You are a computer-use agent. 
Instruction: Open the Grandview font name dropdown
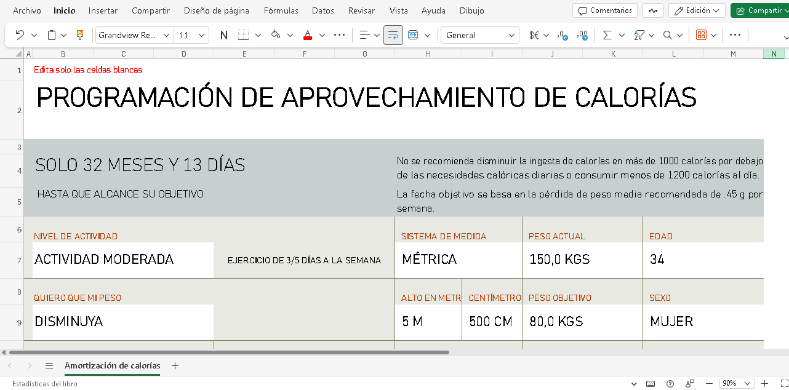(134, 35)
